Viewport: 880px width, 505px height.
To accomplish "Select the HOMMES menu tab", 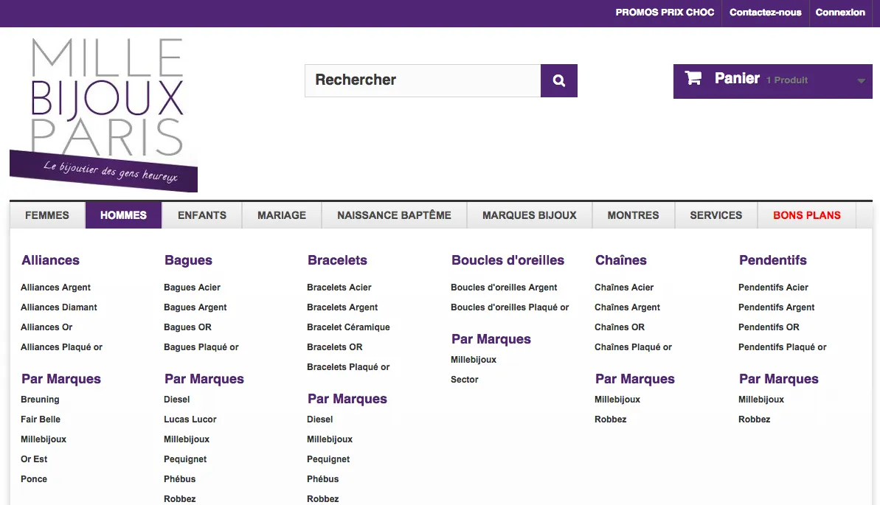I will pyautogui.click(x=123, y=215).
